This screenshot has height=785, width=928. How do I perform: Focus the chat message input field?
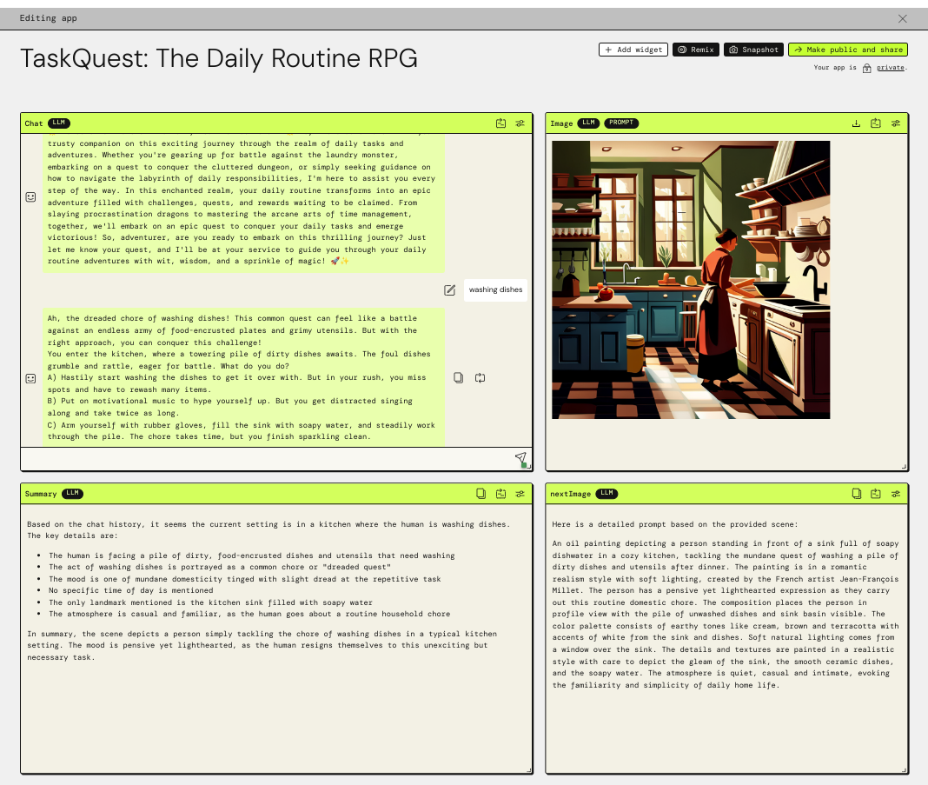[x=267, y=459]
